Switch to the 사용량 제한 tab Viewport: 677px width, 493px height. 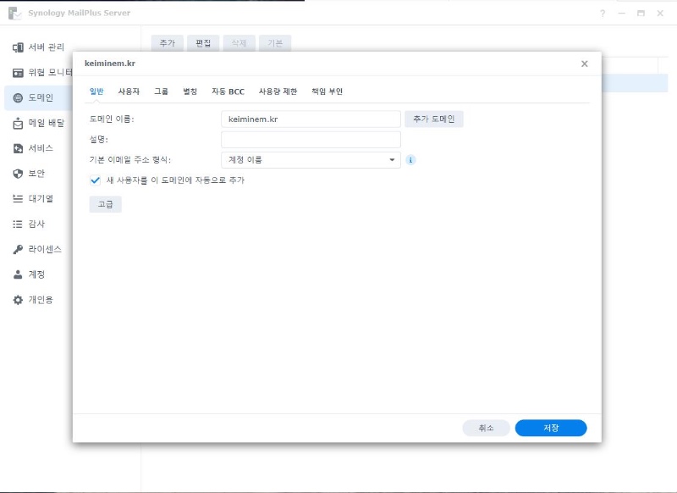click(278, 91)
